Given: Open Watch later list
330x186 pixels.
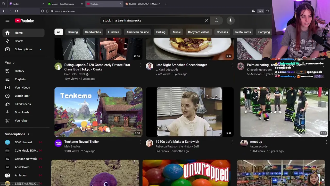Looking at the screenshot, I should pos(23,96).
